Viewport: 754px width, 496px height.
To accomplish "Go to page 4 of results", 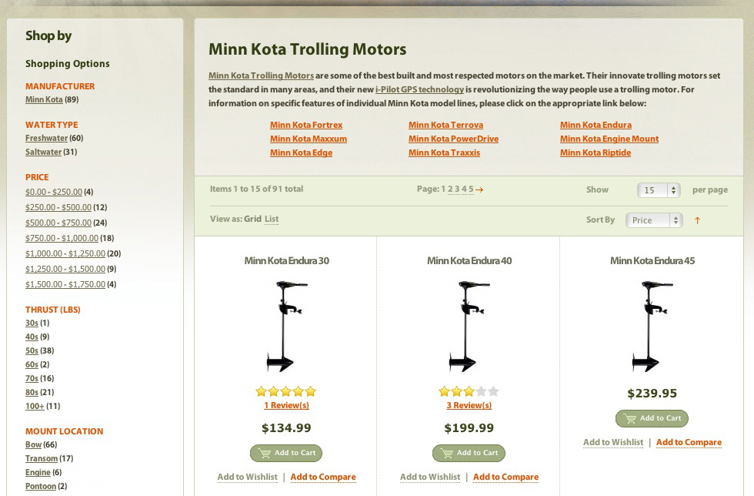I will (464, 189).
